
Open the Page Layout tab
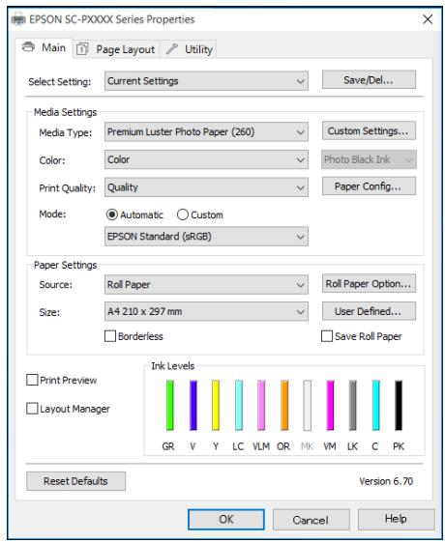click(116, 49)
